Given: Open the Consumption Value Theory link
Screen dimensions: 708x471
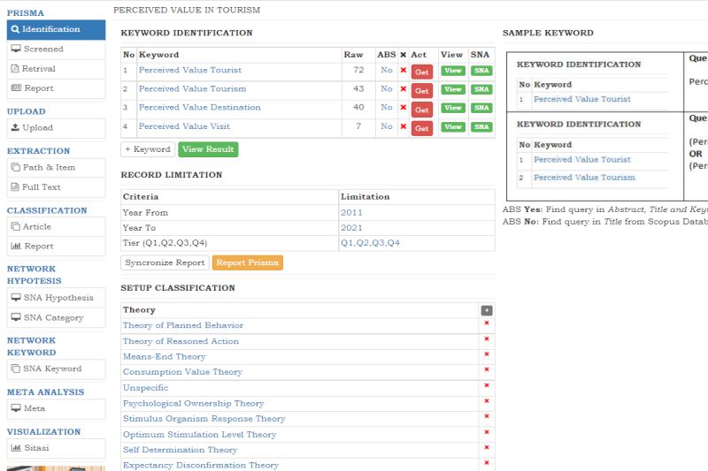Looking at the screenshot, I should click(182, 372).
